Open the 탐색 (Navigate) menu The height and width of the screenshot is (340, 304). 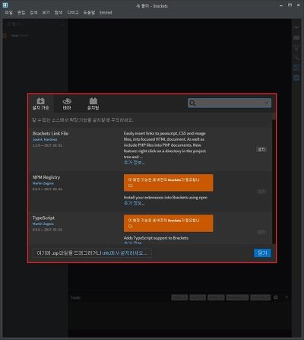pos(59,12)
